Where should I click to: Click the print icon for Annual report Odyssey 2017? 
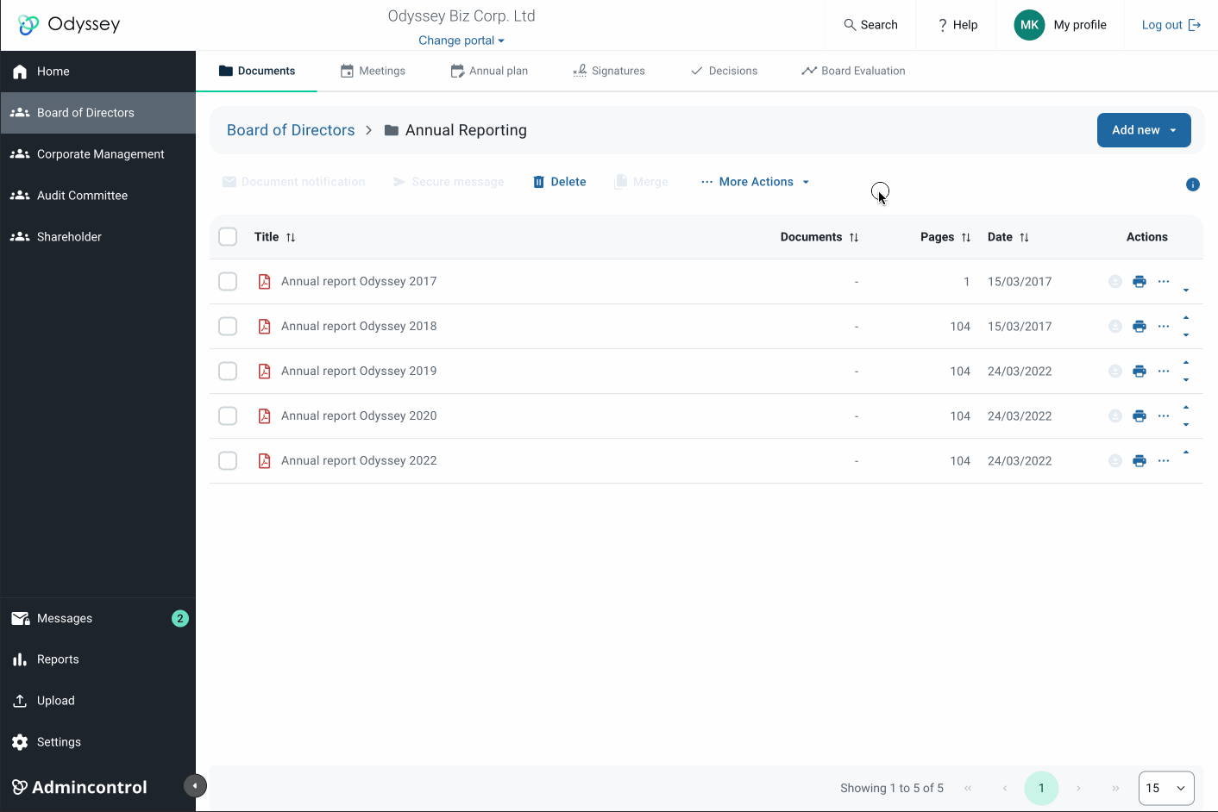[1140, 282]
